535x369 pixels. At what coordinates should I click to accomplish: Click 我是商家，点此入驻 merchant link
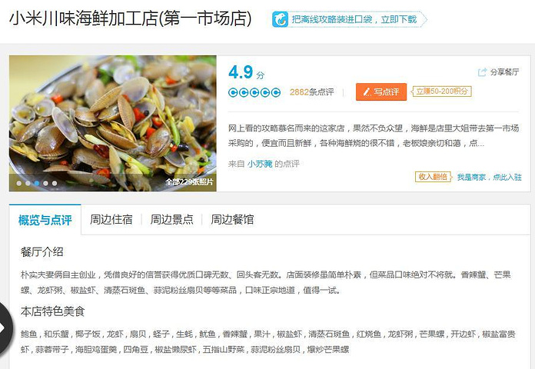click(490, 177)
